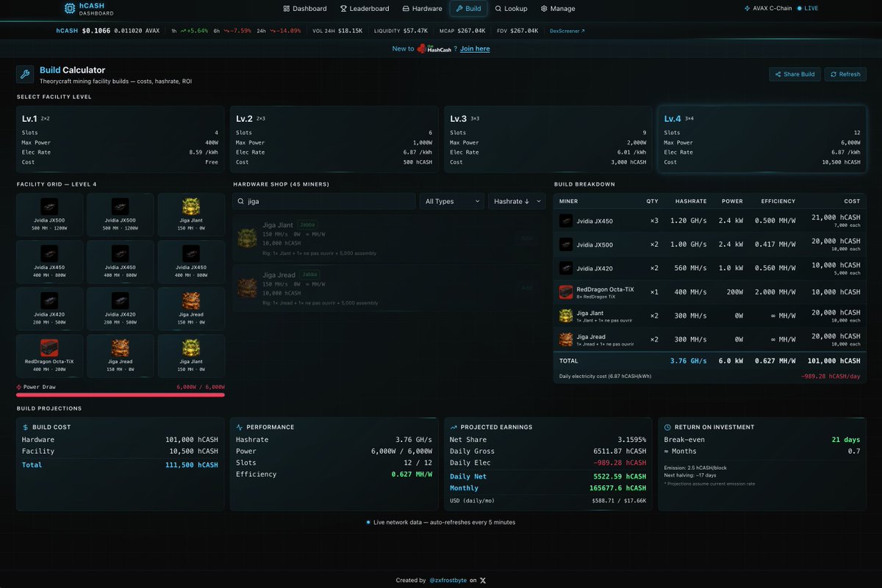Click the Return on Investment clock icon

point(667,427)
